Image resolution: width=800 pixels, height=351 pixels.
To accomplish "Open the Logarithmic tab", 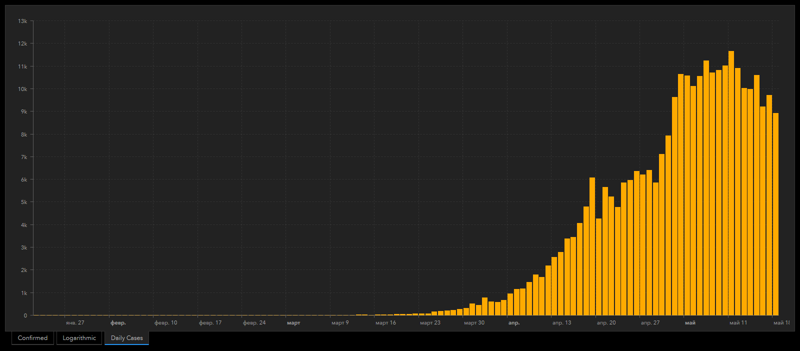I will pyautogui.click(x=79, y=338).
